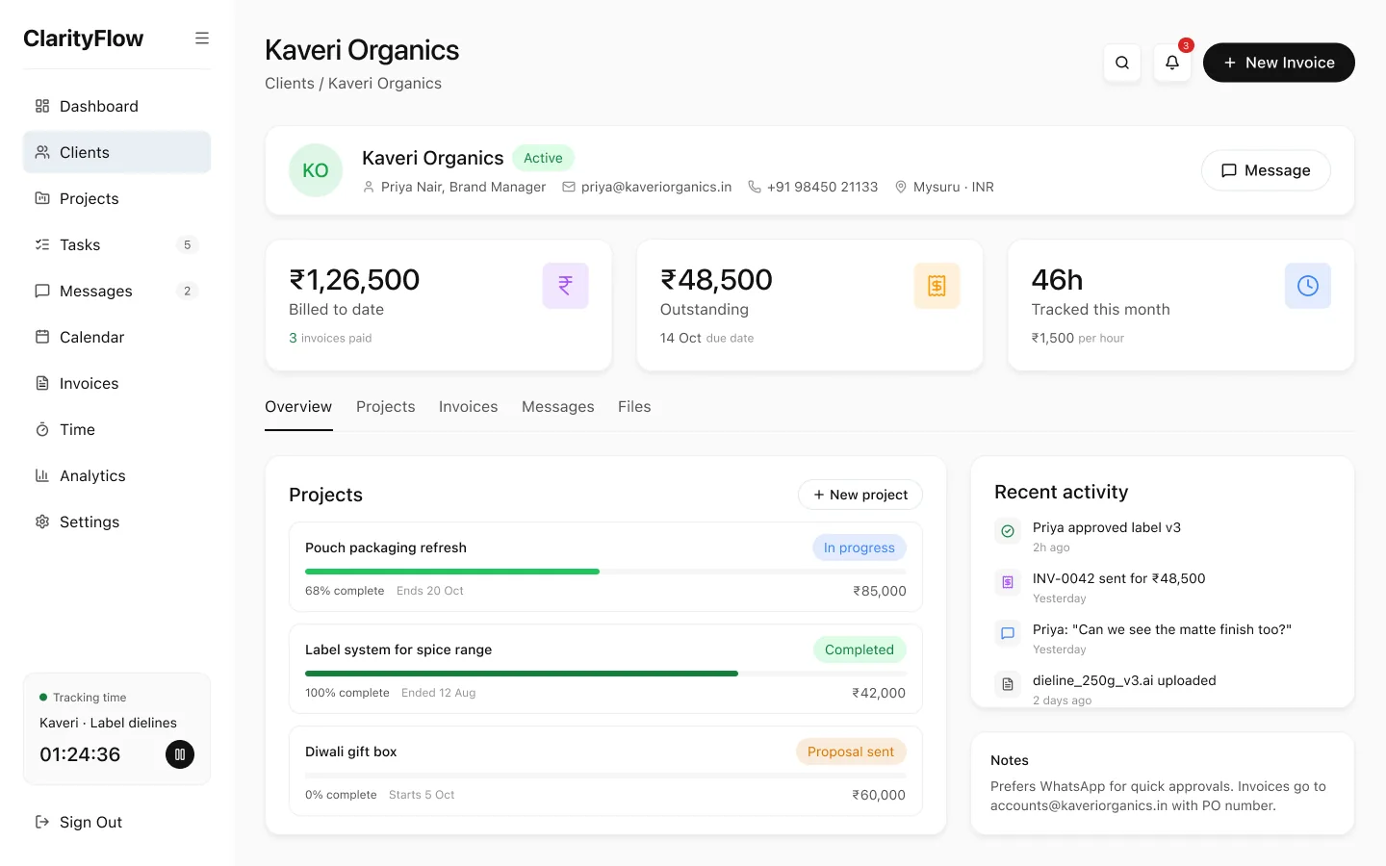The image size is (1386, 866).
Task: Open Messages in the sidebar
Action: pos(116,291)
